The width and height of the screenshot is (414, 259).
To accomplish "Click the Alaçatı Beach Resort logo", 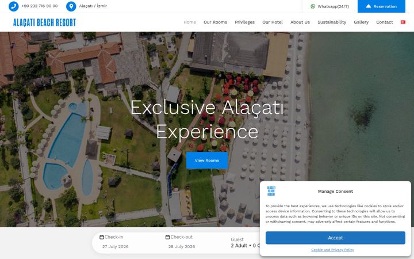I will click(45, 22).
